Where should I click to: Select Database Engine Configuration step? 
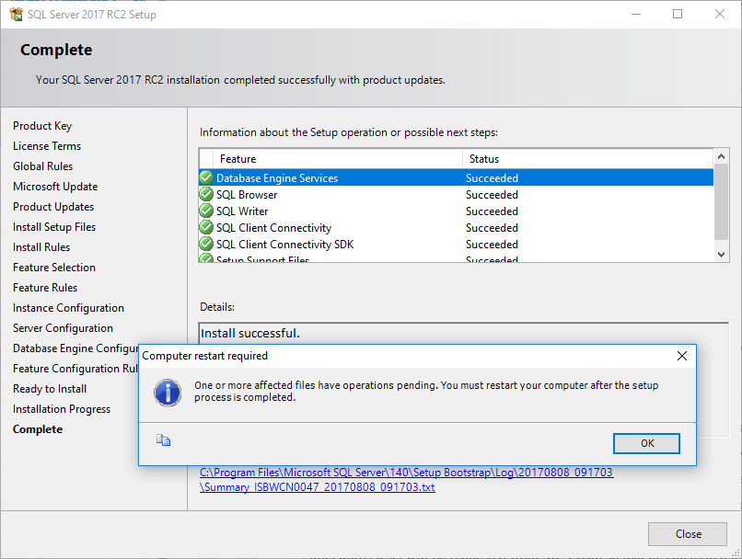75,348
